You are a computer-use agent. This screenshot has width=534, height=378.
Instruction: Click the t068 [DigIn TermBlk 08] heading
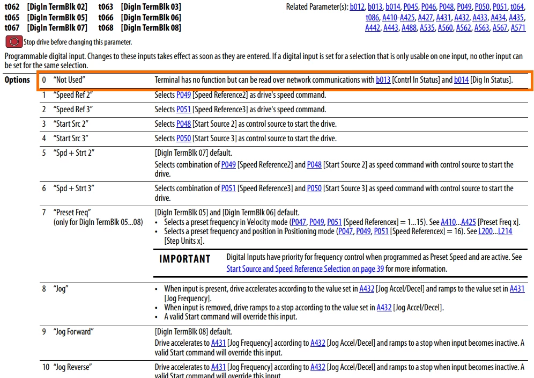point(139,27)
